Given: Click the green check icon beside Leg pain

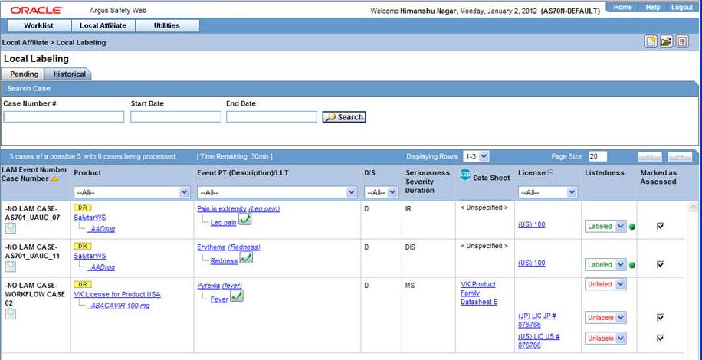Looking at the screenshot, I should [245, 219].
